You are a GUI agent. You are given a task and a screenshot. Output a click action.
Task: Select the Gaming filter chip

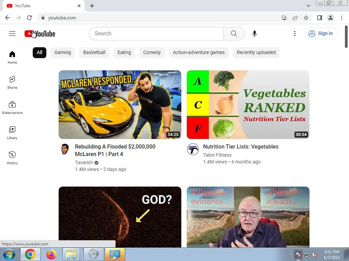(63, 53)
